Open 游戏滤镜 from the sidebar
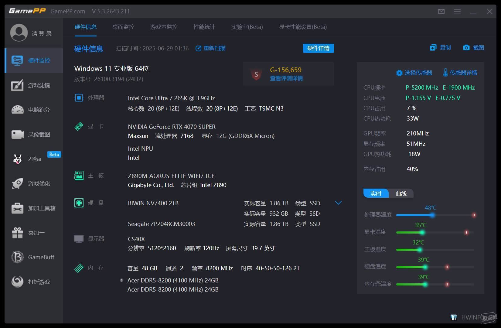Image resolution: width=501 pixels, height=328 pixels. click(34, 85)
